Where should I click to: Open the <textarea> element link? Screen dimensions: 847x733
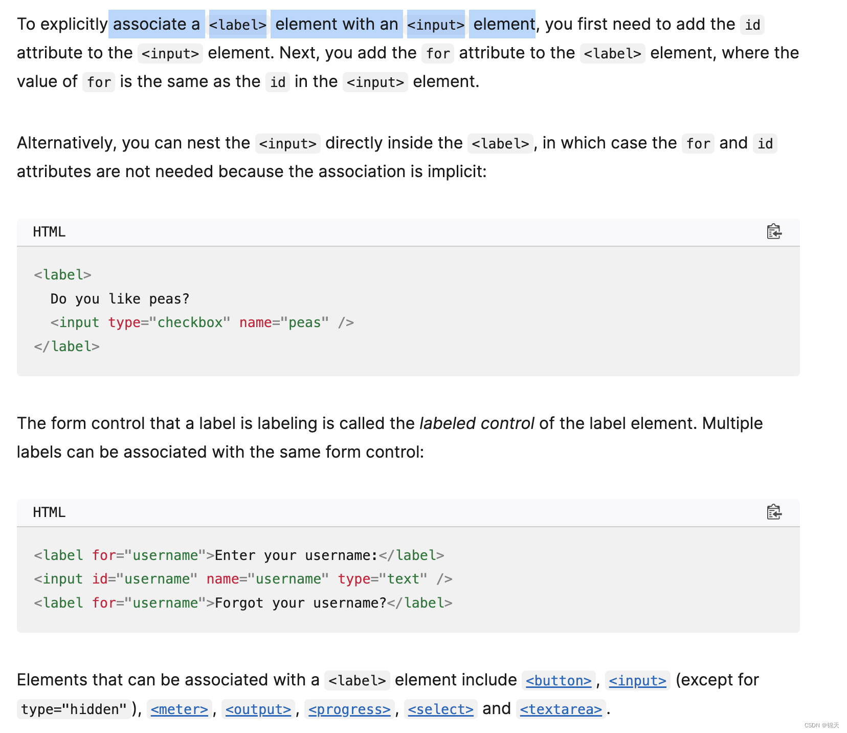[561, 709]
